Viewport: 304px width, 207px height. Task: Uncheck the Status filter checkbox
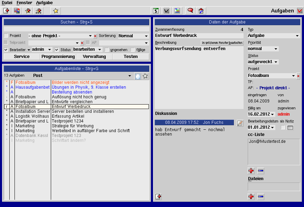click(x=57, y=50)
